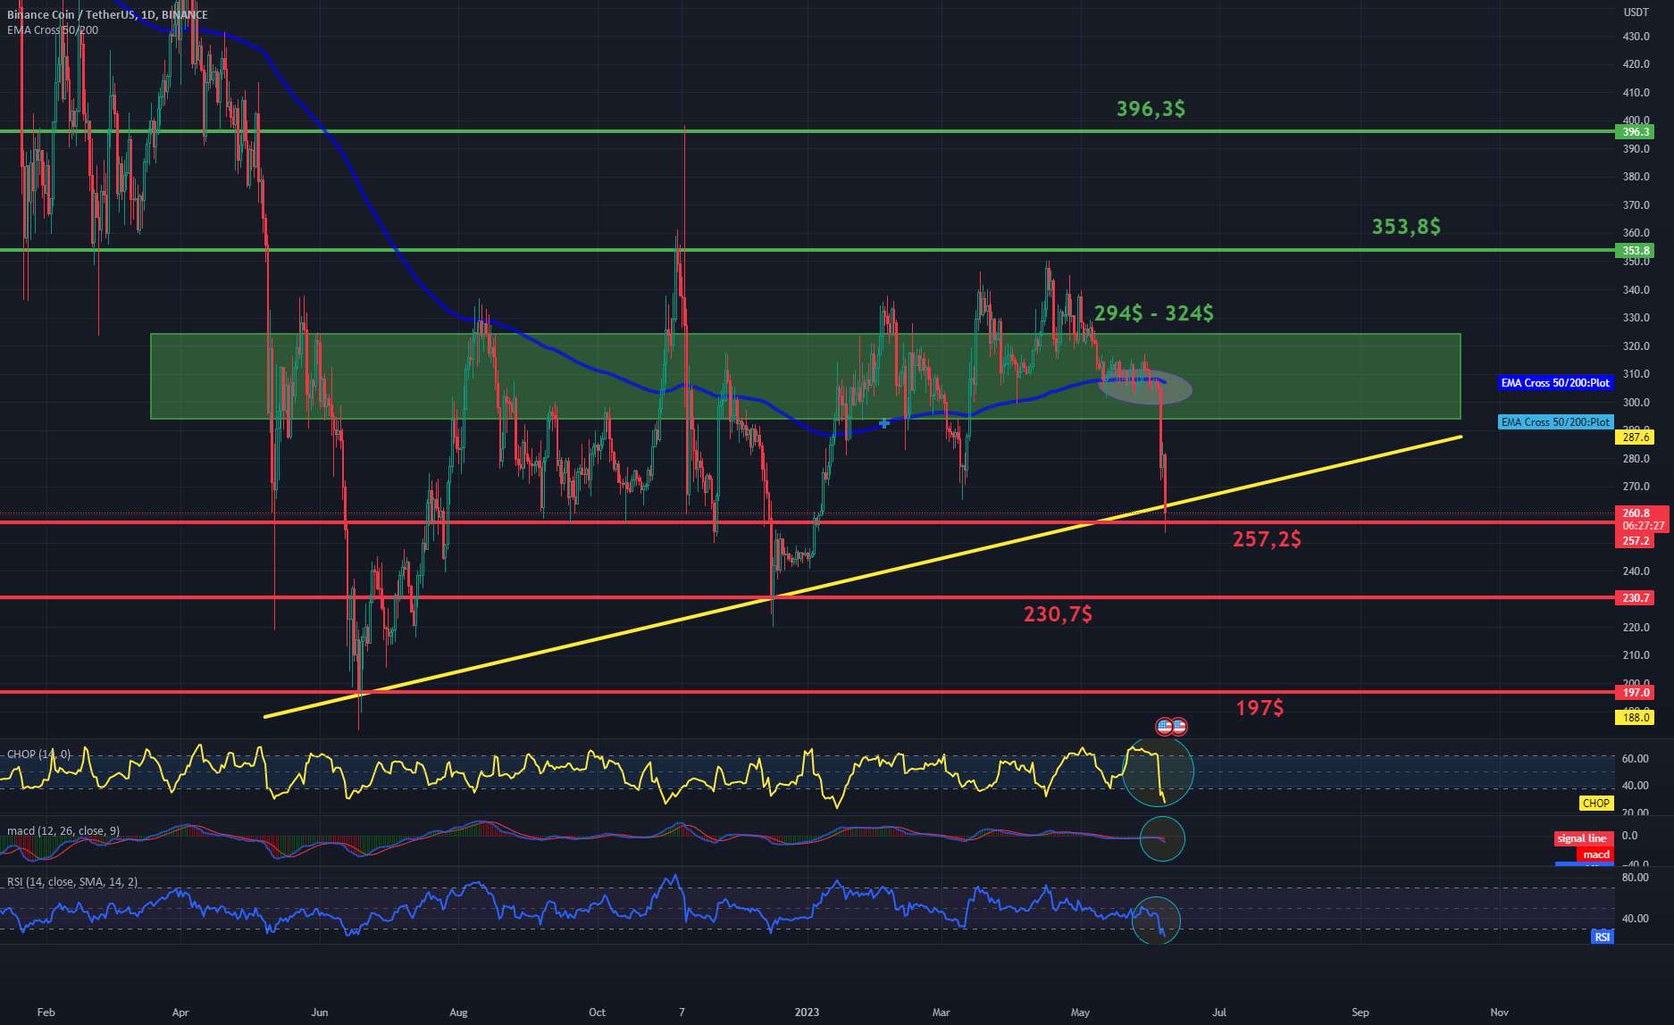The height and width of the screenshot is (1025, 1674).
Task: Click the blue EMA Cross 50/200:Plot label
Action: [x=1555, y=383]
